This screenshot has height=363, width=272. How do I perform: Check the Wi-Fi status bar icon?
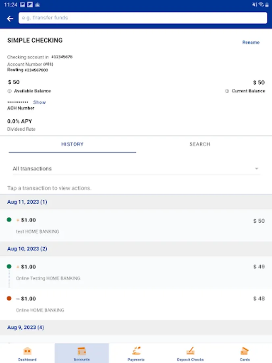261,4
